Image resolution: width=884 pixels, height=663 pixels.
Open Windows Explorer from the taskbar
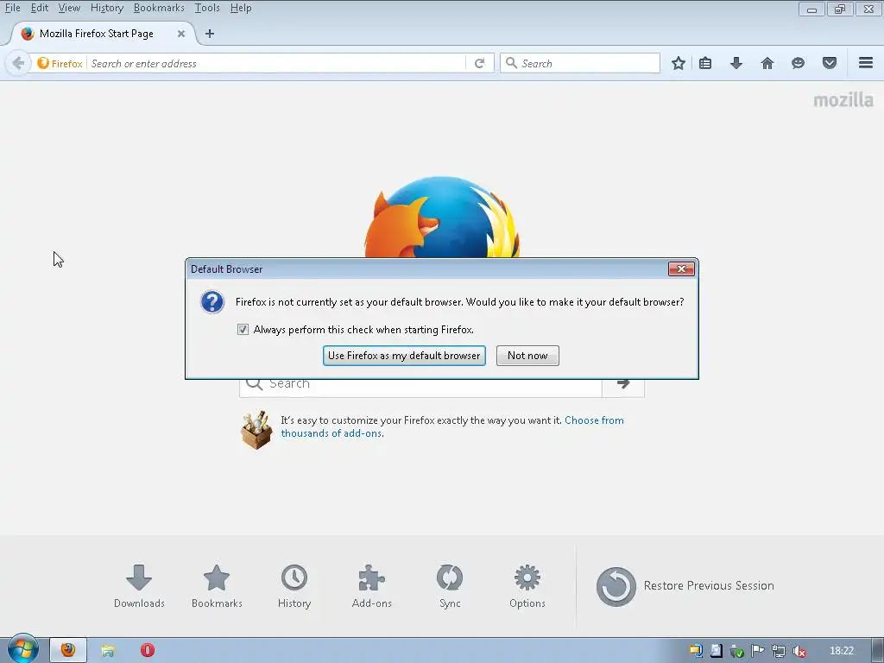point(108,650)
